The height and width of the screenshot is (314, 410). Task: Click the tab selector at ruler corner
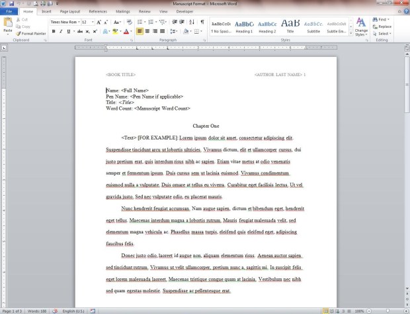click(4, 48)
